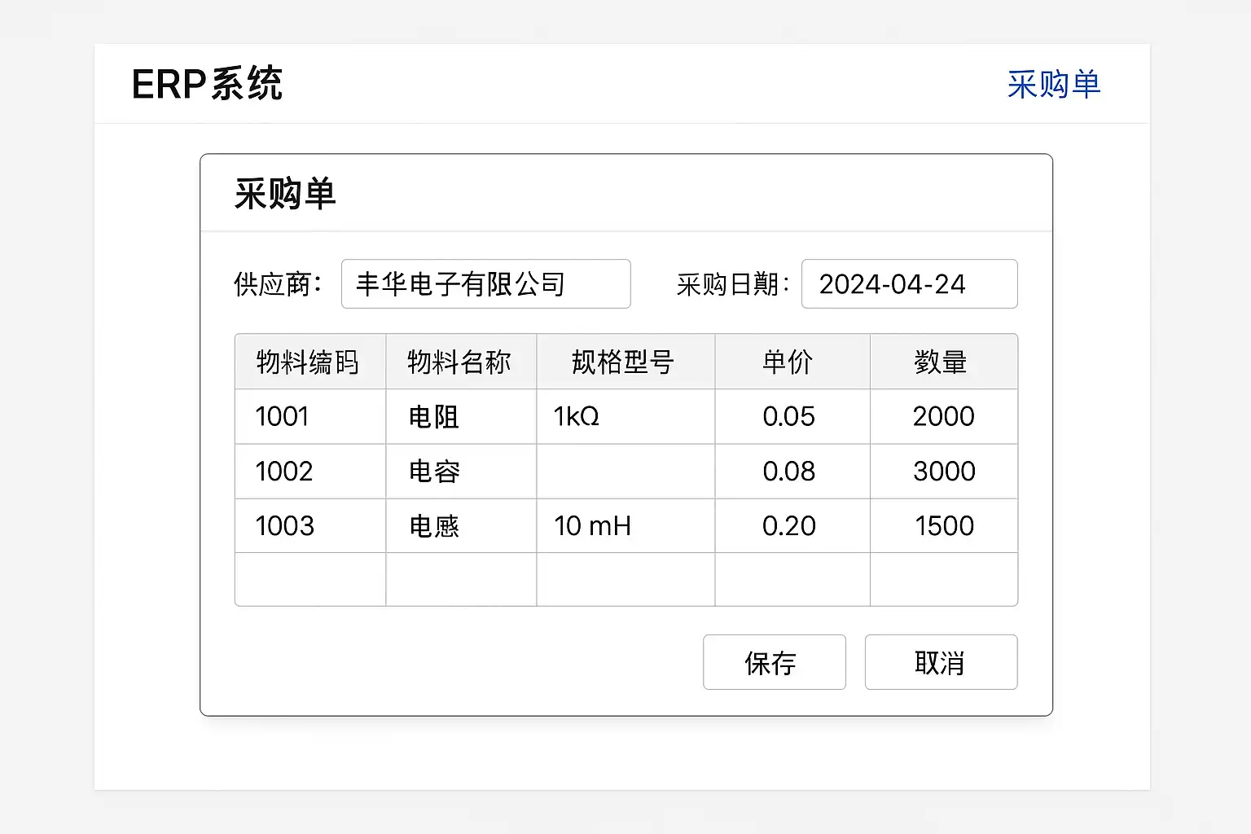Click material code cell 1002
Viewport: 1251px width, 834px height.
[310, 472]
